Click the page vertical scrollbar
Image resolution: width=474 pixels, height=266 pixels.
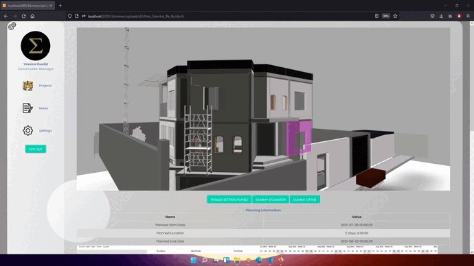pyautogui.click(x=471, y=137)
